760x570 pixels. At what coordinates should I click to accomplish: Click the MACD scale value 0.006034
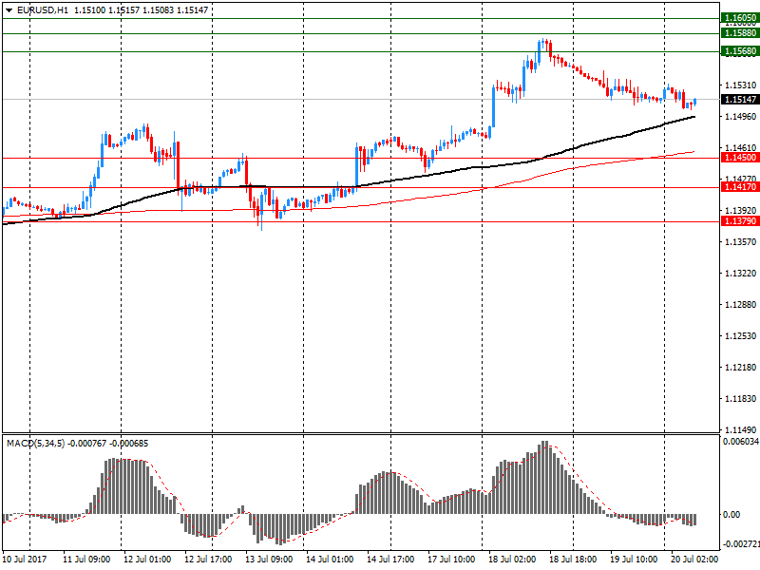[x=741, y=442]
